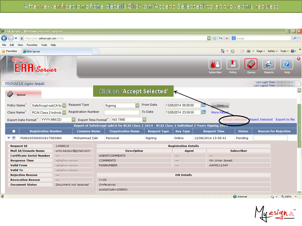
Task: Open the Tools menu in menu bar
Action: pos(44,45)
